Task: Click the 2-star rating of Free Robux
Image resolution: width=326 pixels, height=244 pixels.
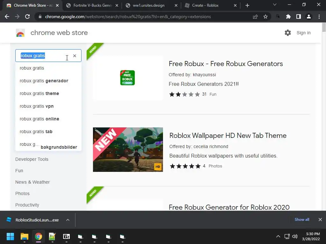Action: pos(185,94)
